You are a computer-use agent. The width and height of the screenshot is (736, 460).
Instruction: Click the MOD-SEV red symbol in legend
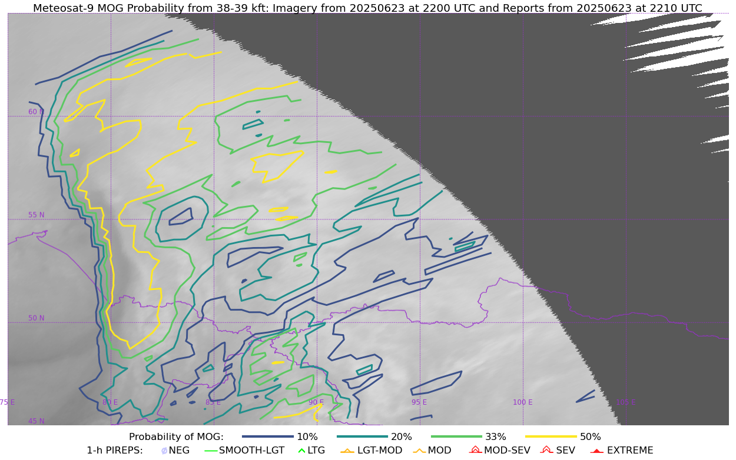[476, 450]
